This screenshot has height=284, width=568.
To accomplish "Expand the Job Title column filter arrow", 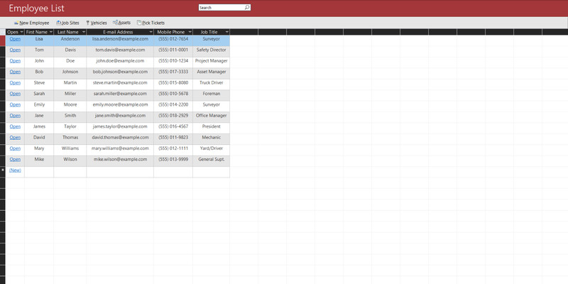I will (226, 32).
